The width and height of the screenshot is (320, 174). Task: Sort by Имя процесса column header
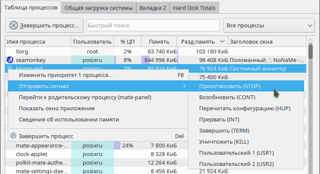[x=38, y=41]
